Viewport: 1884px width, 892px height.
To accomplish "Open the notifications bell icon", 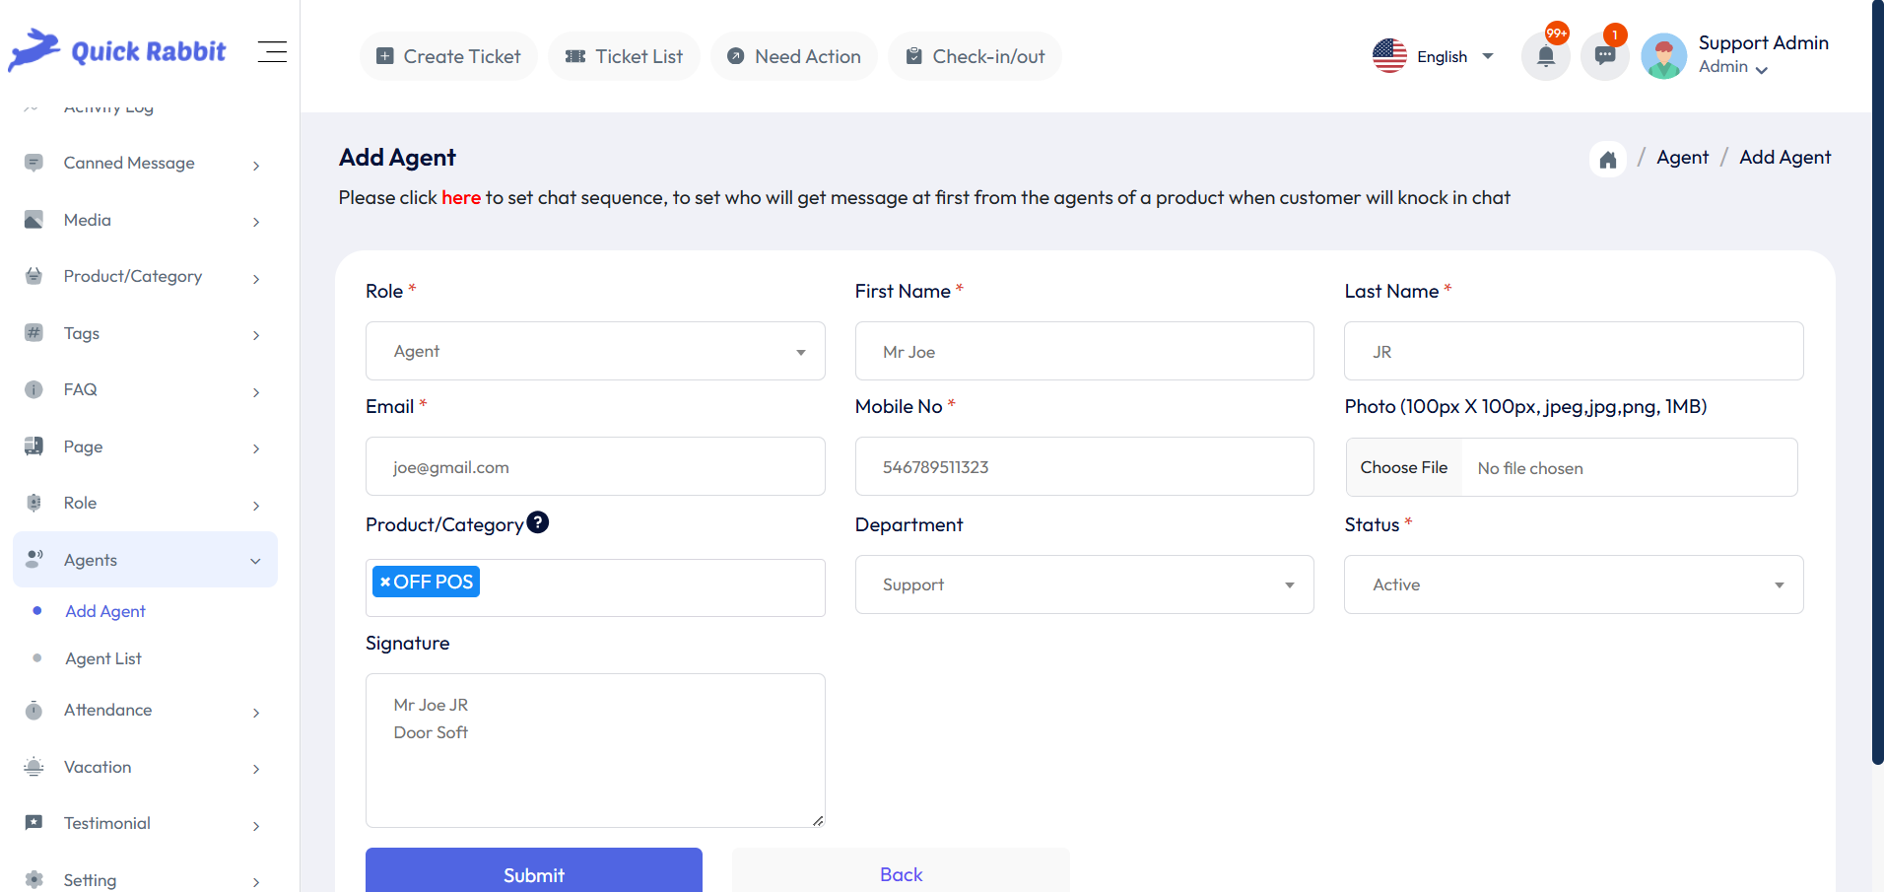I will tap(1544, 56).
